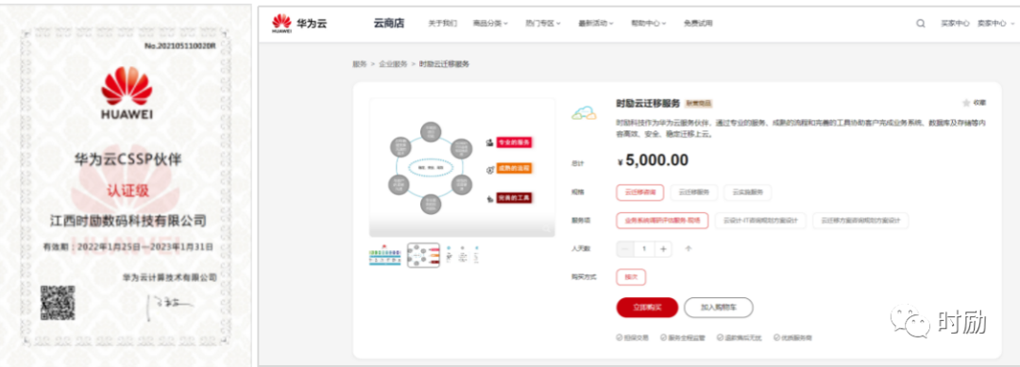
Task: Click the quantity input field showing 1
Action: coord(645,249)
